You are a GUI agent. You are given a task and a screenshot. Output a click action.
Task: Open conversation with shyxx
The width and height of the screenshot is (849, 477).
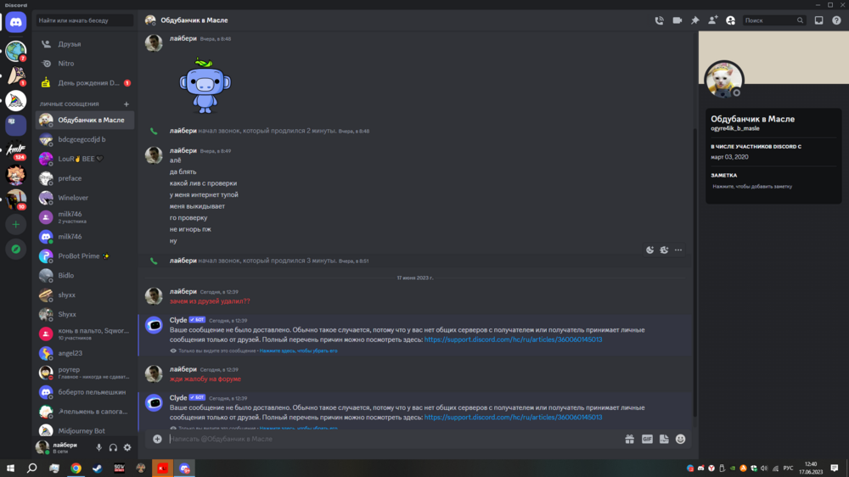click(x=84, y=295)
